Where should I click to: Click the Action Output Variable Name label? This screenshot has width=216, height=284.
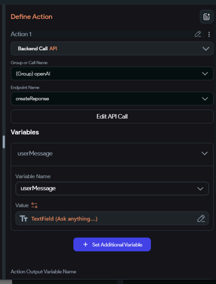coord(43,272)
